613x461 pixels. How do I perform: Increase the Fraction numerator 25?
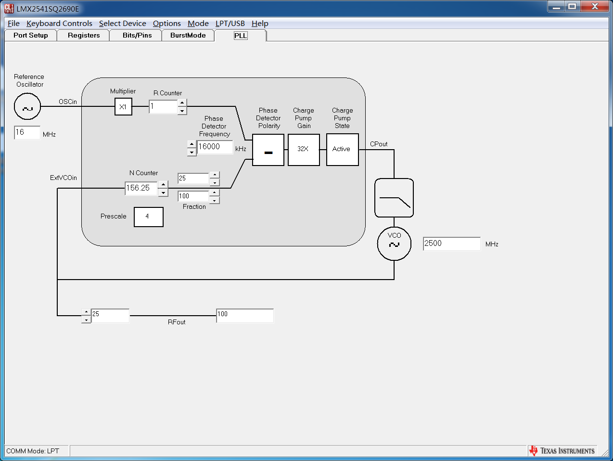(215, 175)
